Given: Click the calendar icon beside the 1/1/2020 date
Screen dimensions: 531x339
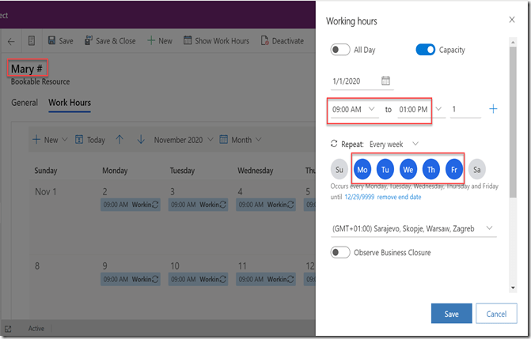Looking at the screenshot, I should coord(385,81).
